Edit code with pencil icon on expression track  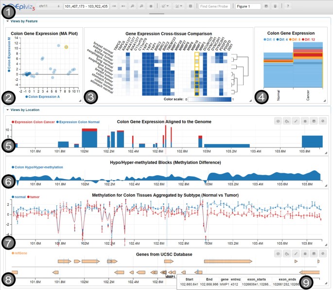(296, 121)
